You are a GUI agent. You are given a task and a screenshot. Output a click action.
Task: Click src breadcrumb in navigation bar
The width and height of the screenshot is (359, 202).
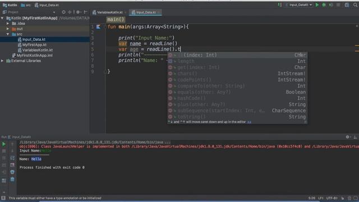tap(26, 5)
